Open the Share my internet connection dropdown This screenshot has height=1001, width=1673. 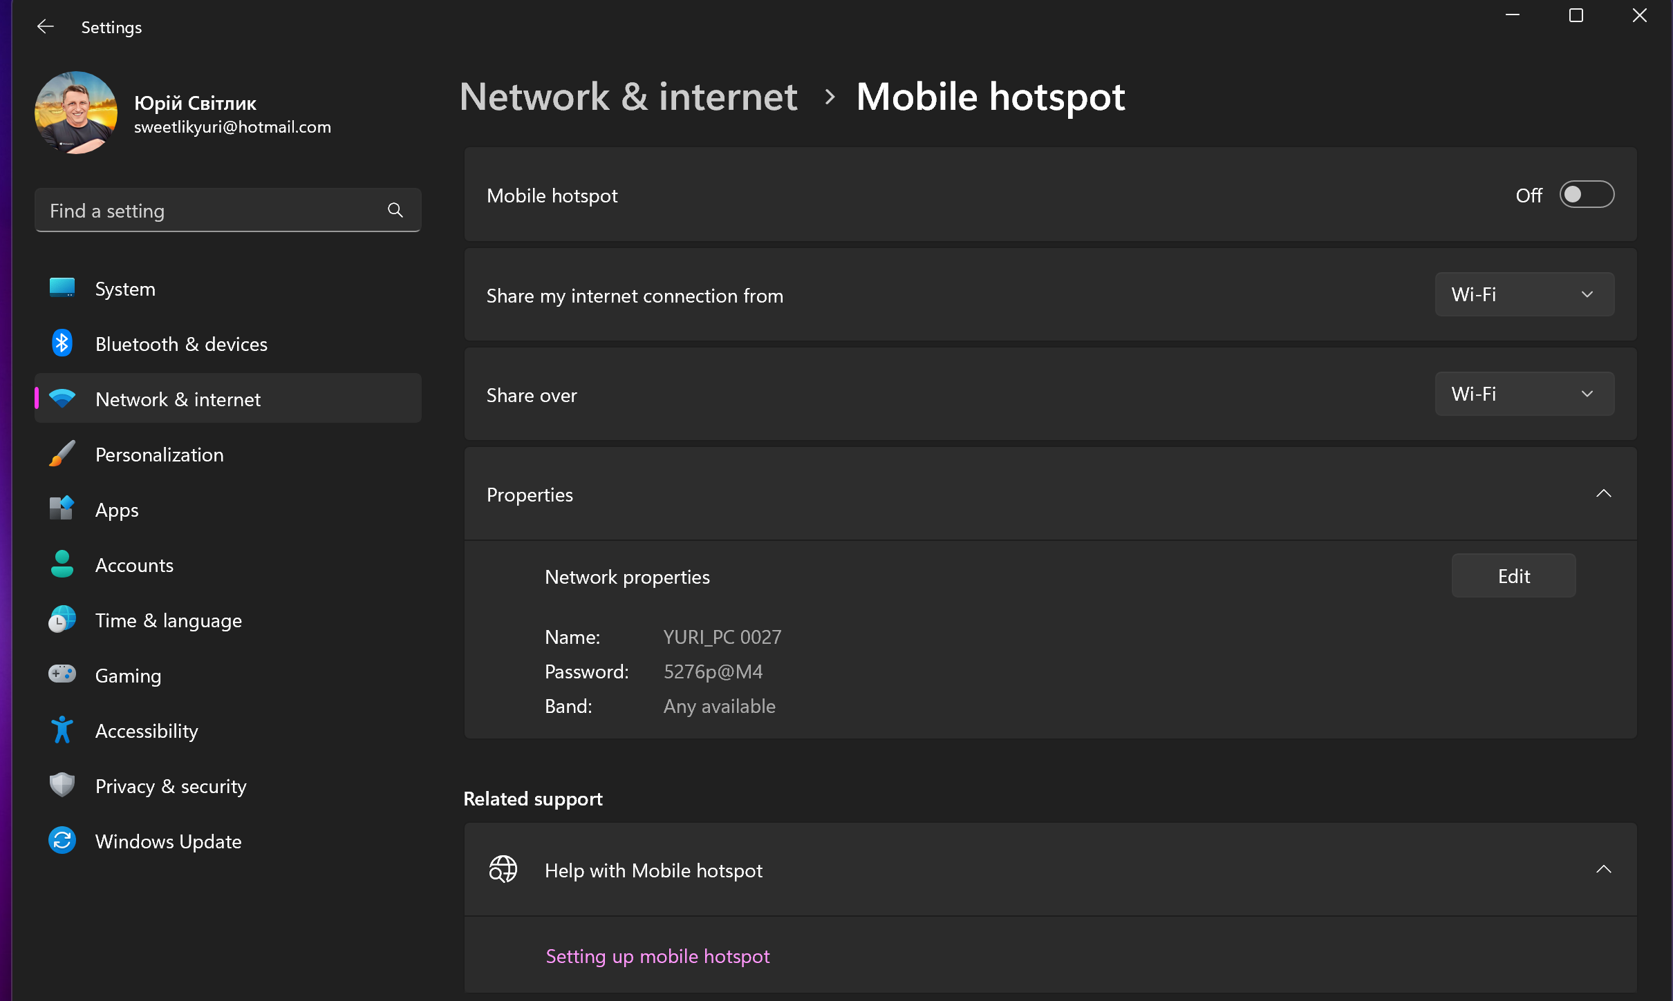click(x=1525, y=294)
